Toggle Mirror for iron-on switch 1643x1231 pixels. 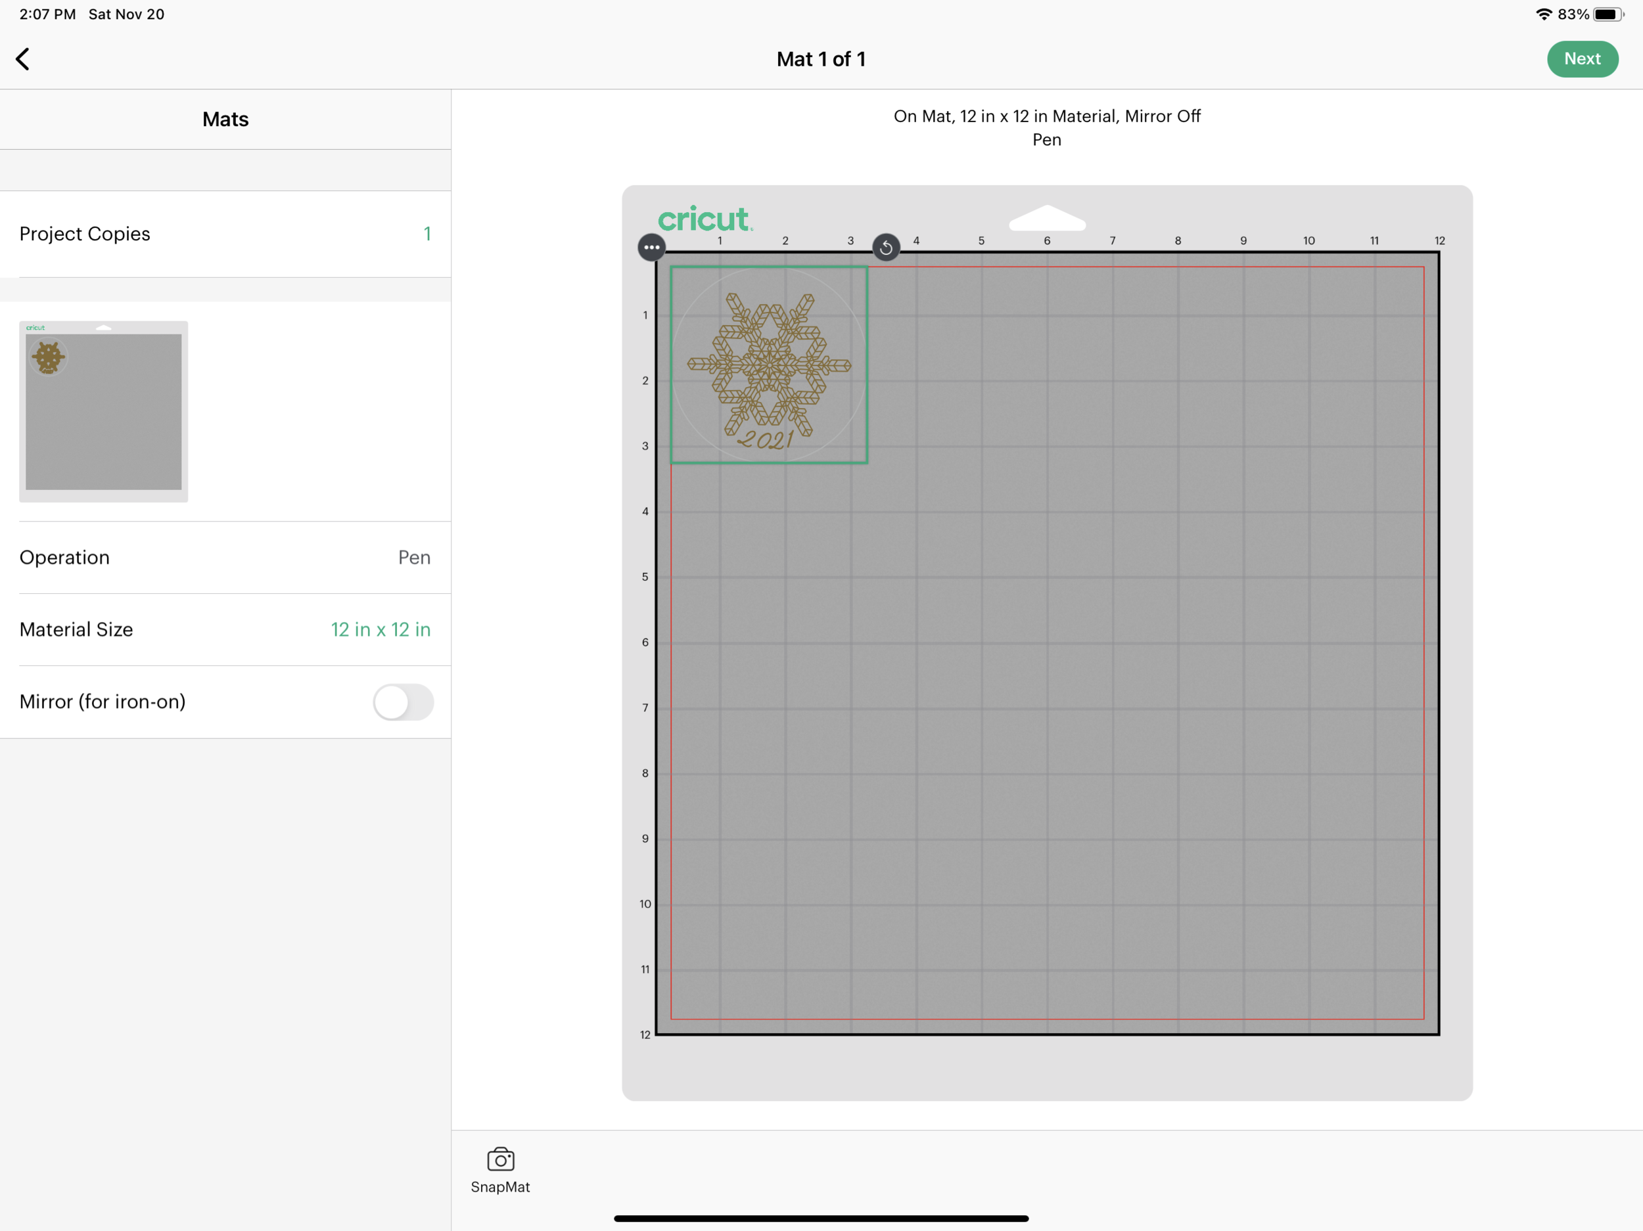tap(403, 702)
